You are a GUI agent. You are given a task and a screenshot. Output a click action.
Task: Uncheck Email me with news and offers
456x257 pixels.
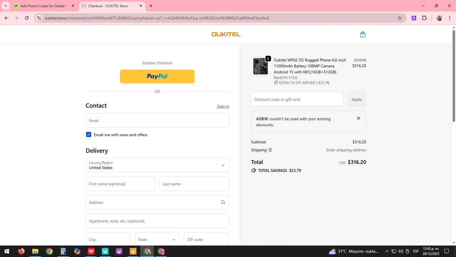click(x=88, y=135)
